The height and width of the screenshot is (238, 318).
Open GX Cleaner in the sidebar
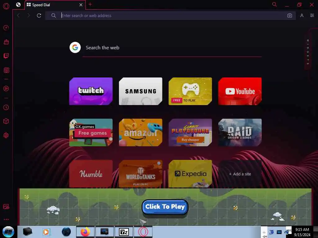[6, 42]
